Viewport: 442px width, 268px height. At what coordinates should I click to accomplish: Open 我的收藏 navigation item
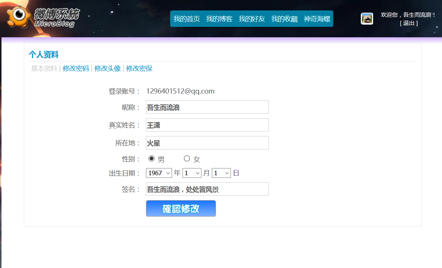pyautogui.click(x=284, y=19)
